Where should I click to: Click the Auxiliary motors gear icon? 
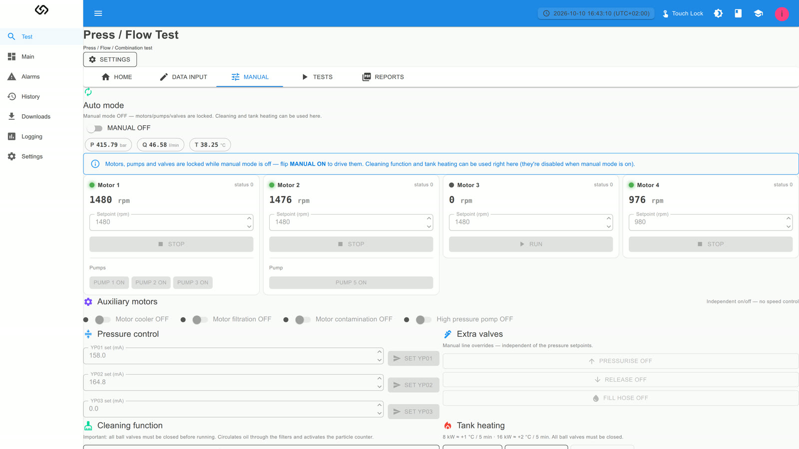click(88, 302)
